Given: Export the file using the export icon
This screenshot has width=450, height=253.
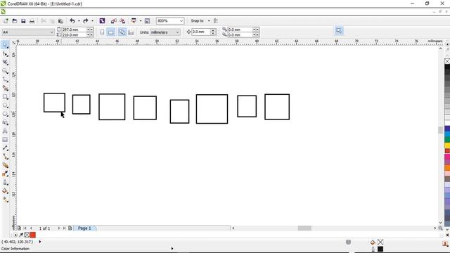Looking at the screenshot, I should pyautogui.click(x=122, y=21).
